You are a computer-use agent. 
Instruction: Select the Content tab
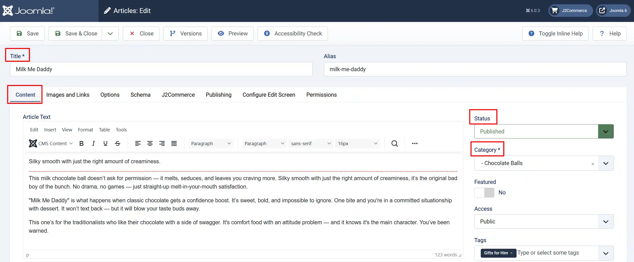(x=25, y=95)
